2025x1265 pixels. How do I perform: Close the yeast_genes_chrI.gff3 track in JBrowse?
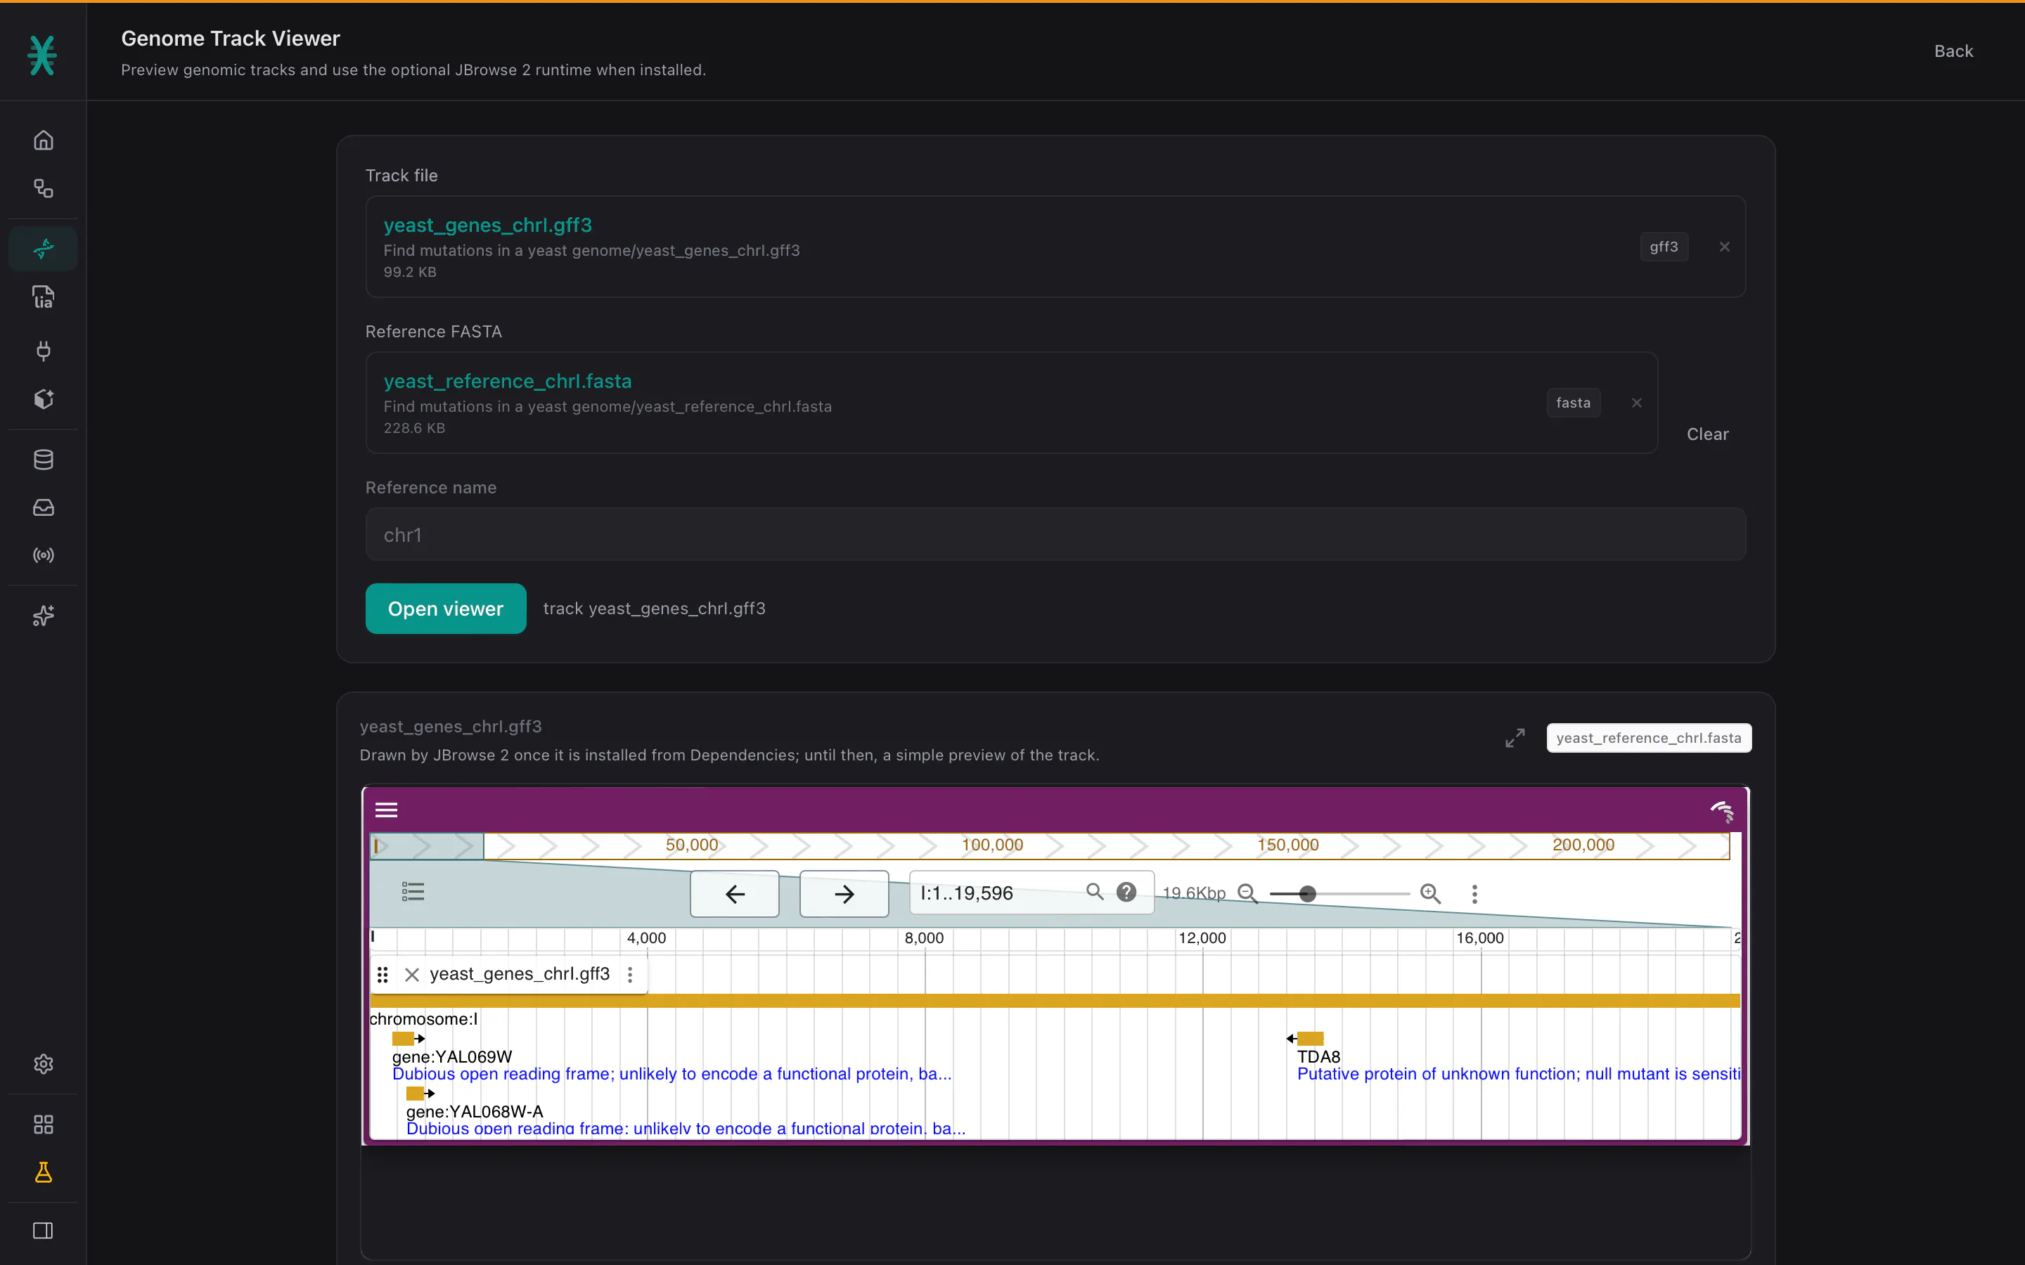coord(412,975)
